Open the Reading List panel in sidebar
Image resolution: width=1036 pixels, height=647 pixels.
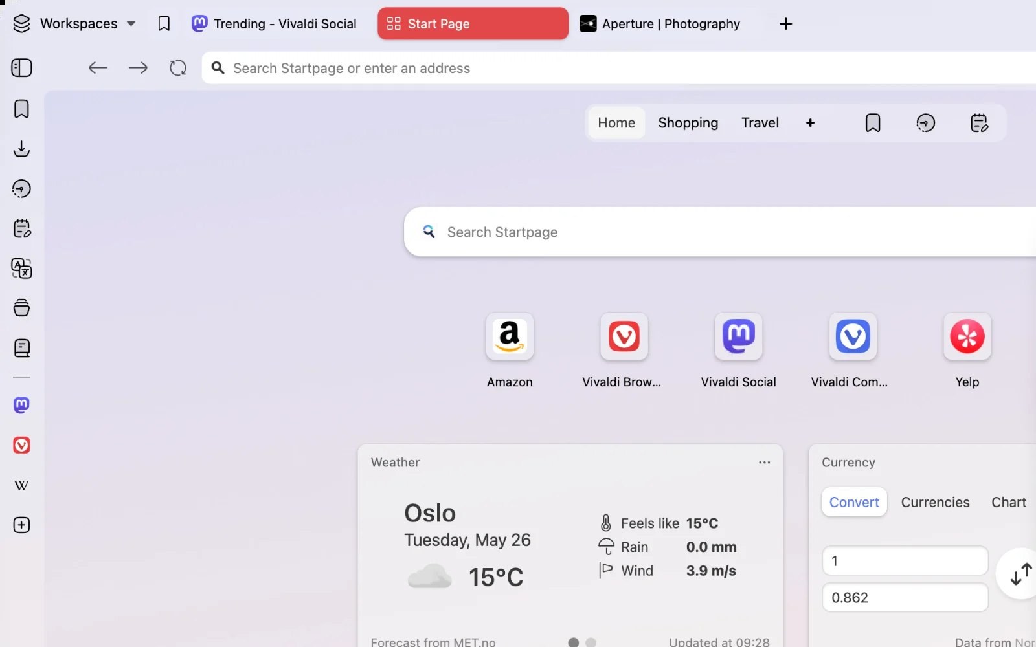coord(21,348)
